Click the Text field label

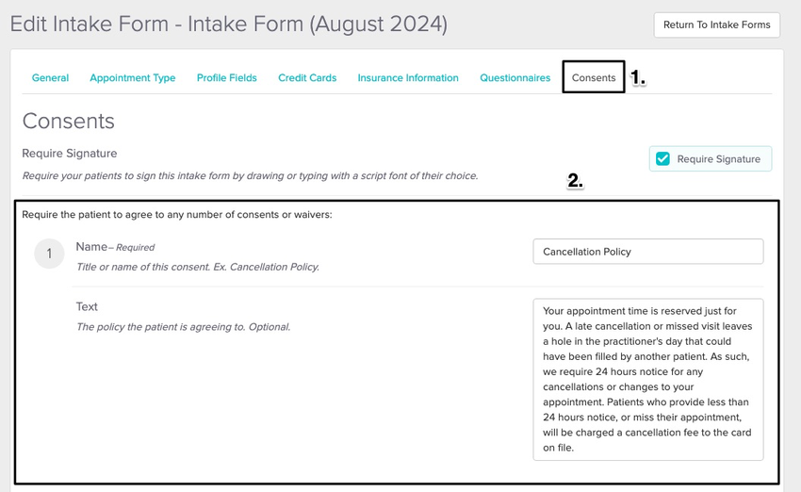[87, 306]
